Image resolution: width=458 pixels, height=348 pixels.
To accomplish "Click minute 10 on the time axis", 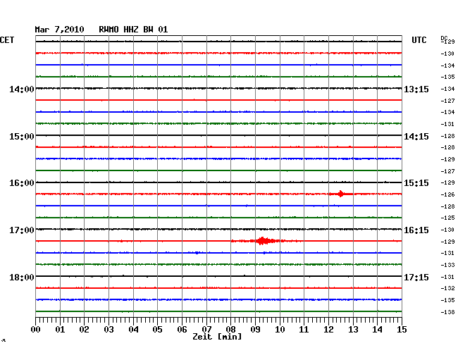I will pos(280,329).
